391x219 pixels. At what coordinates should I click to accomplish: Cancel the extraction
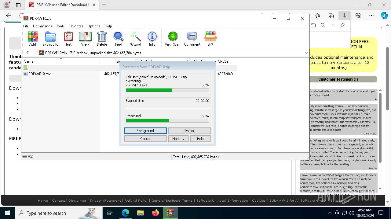point(145,139)
